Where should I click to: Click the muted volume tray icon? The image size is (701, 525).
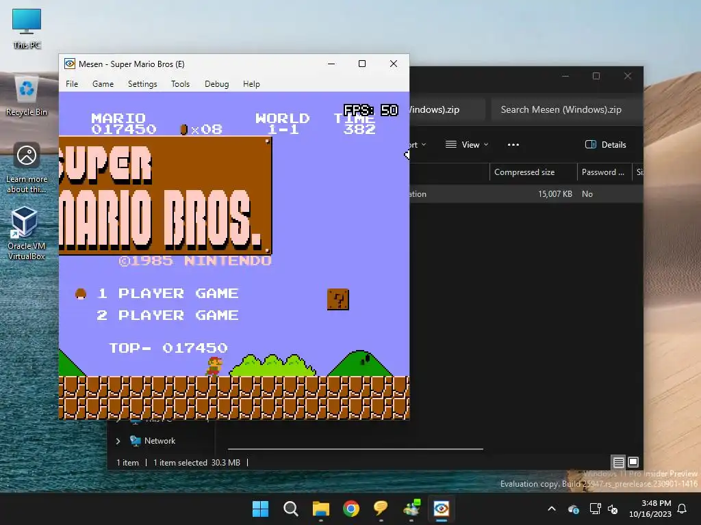click(613, 509)
